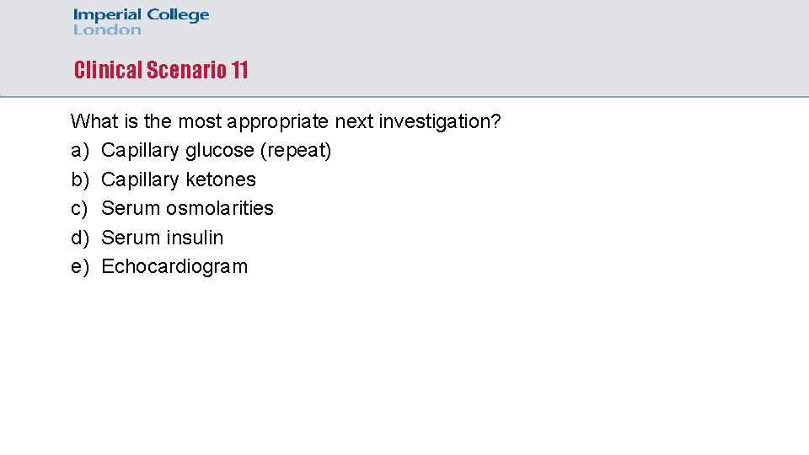Image resolution: width=809 pixels, height=455 pixels.
Task: Pick the Serum insulin answer
Action: 162,238
